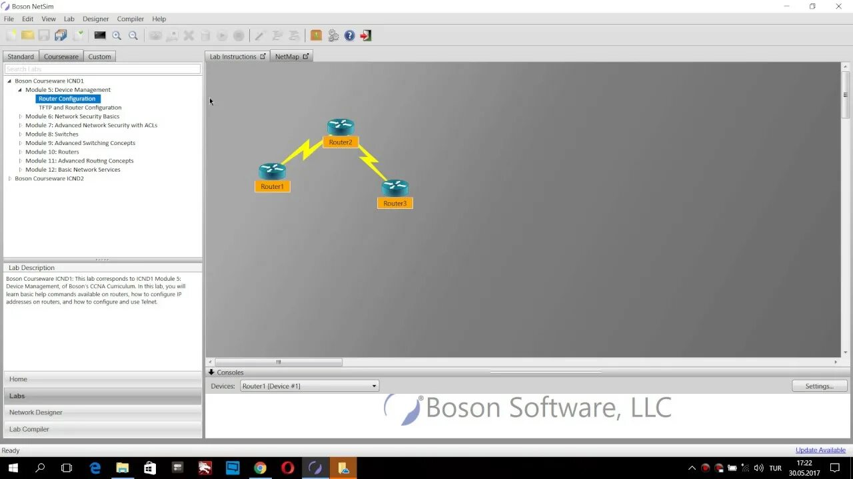The image size is (853, 479).
Task: Click the grayed-out play toolbar icon
Action: [222, 35]
